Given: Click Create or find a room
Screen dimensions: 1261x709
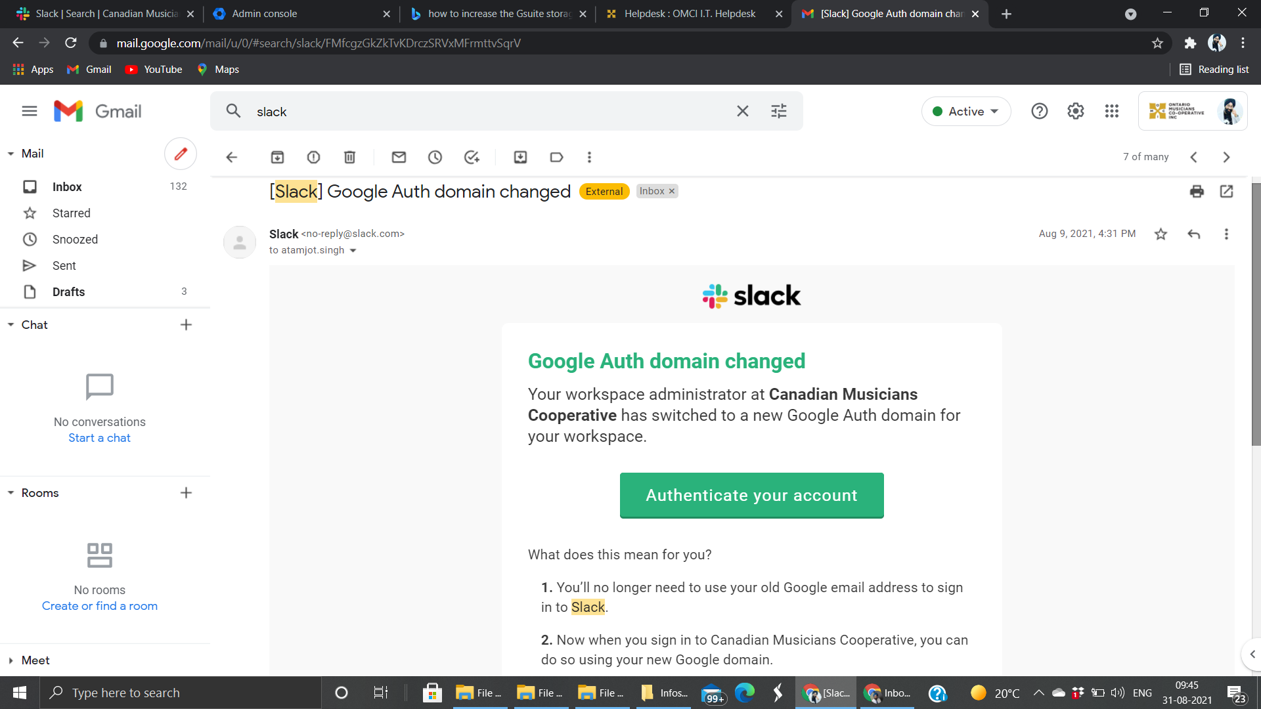Looking at the screenshot, I should [x=100, y=606].
